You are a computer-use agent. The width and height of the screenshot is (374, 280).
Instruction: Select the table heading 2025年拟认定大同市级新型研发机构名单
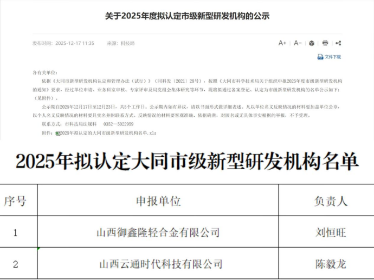187,161
